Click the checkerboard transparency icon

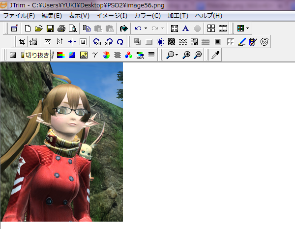point(118,55)
